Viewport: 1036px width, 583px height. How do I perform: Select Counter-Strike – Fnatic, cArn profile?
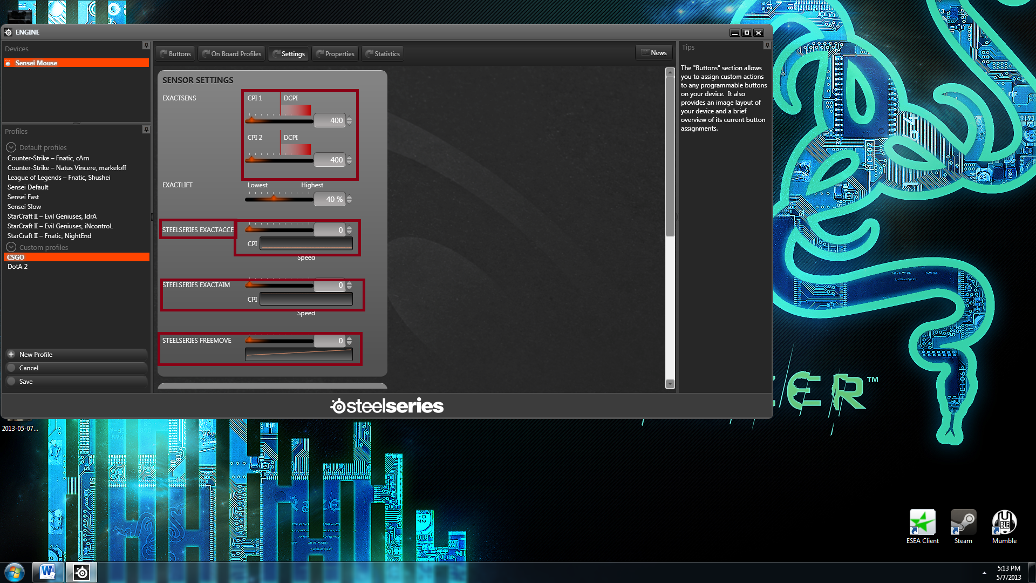click(48, 158)
